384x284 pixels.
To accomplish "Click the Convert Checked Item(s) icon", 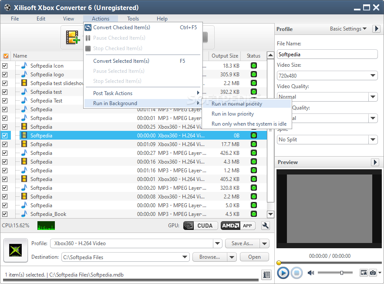I will [88, 27].
